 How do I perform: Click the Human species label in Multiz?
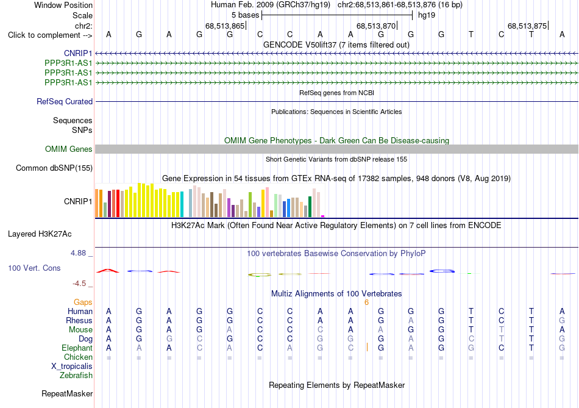pos(80,311)
